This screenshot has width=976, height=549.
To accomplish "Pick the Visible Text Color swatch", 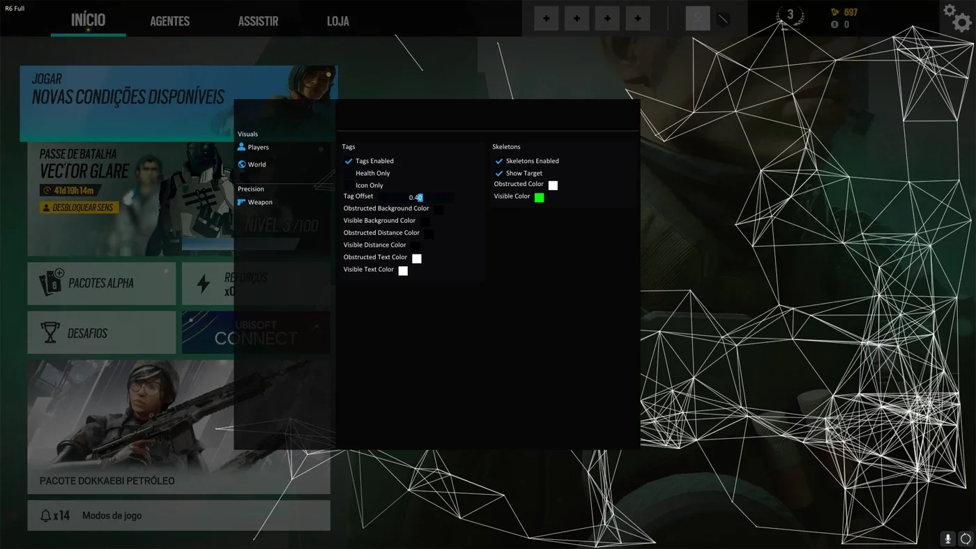I will click(x=403, y=270).
